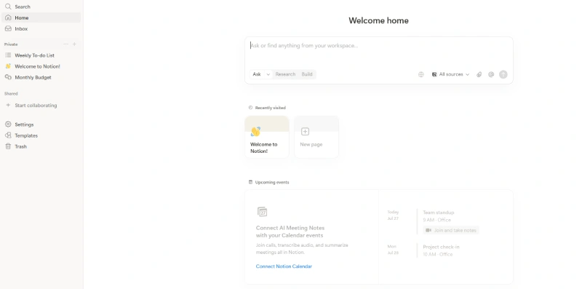Click Start collaborating
The height and width of the screenshot is (289, 582).
pyautogui.click(x=41, y=105)
